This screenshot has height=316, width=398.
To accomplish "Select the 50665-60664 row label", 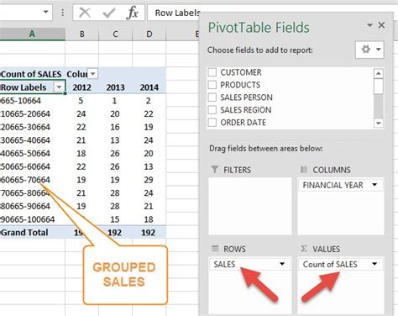I will [x=32, y=166].
